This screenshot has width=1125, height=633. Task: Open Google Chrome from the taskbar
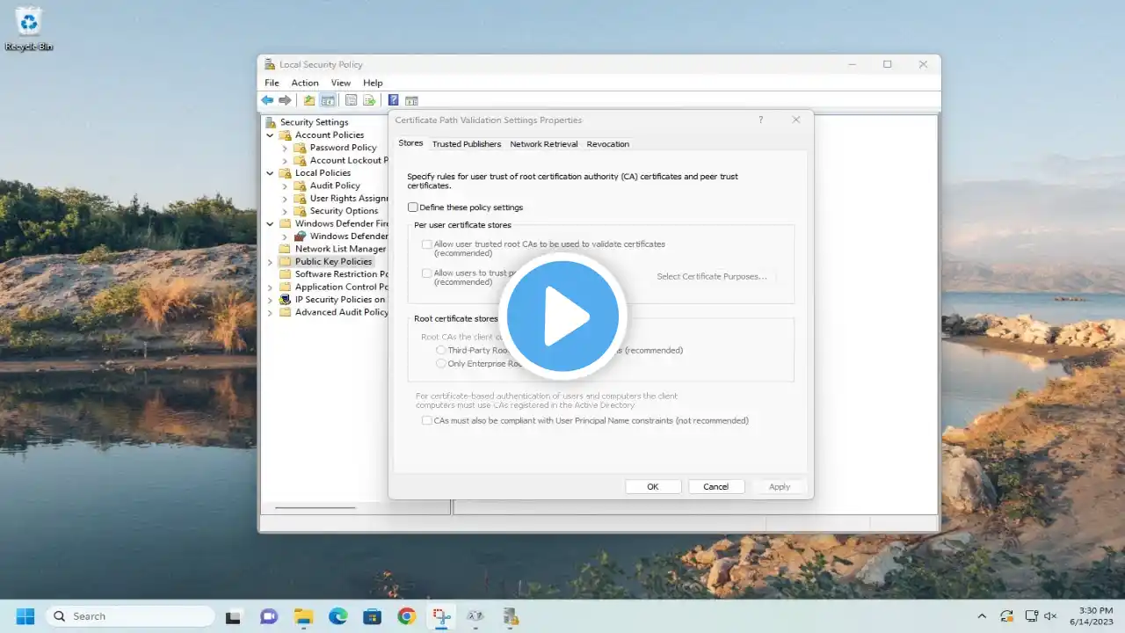click(406, 616)
